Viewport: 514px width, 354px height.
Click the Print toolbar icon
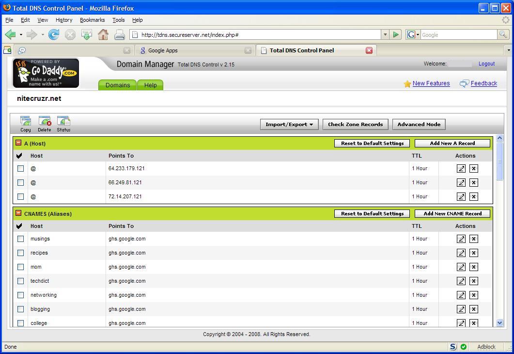tap(119, 34)
